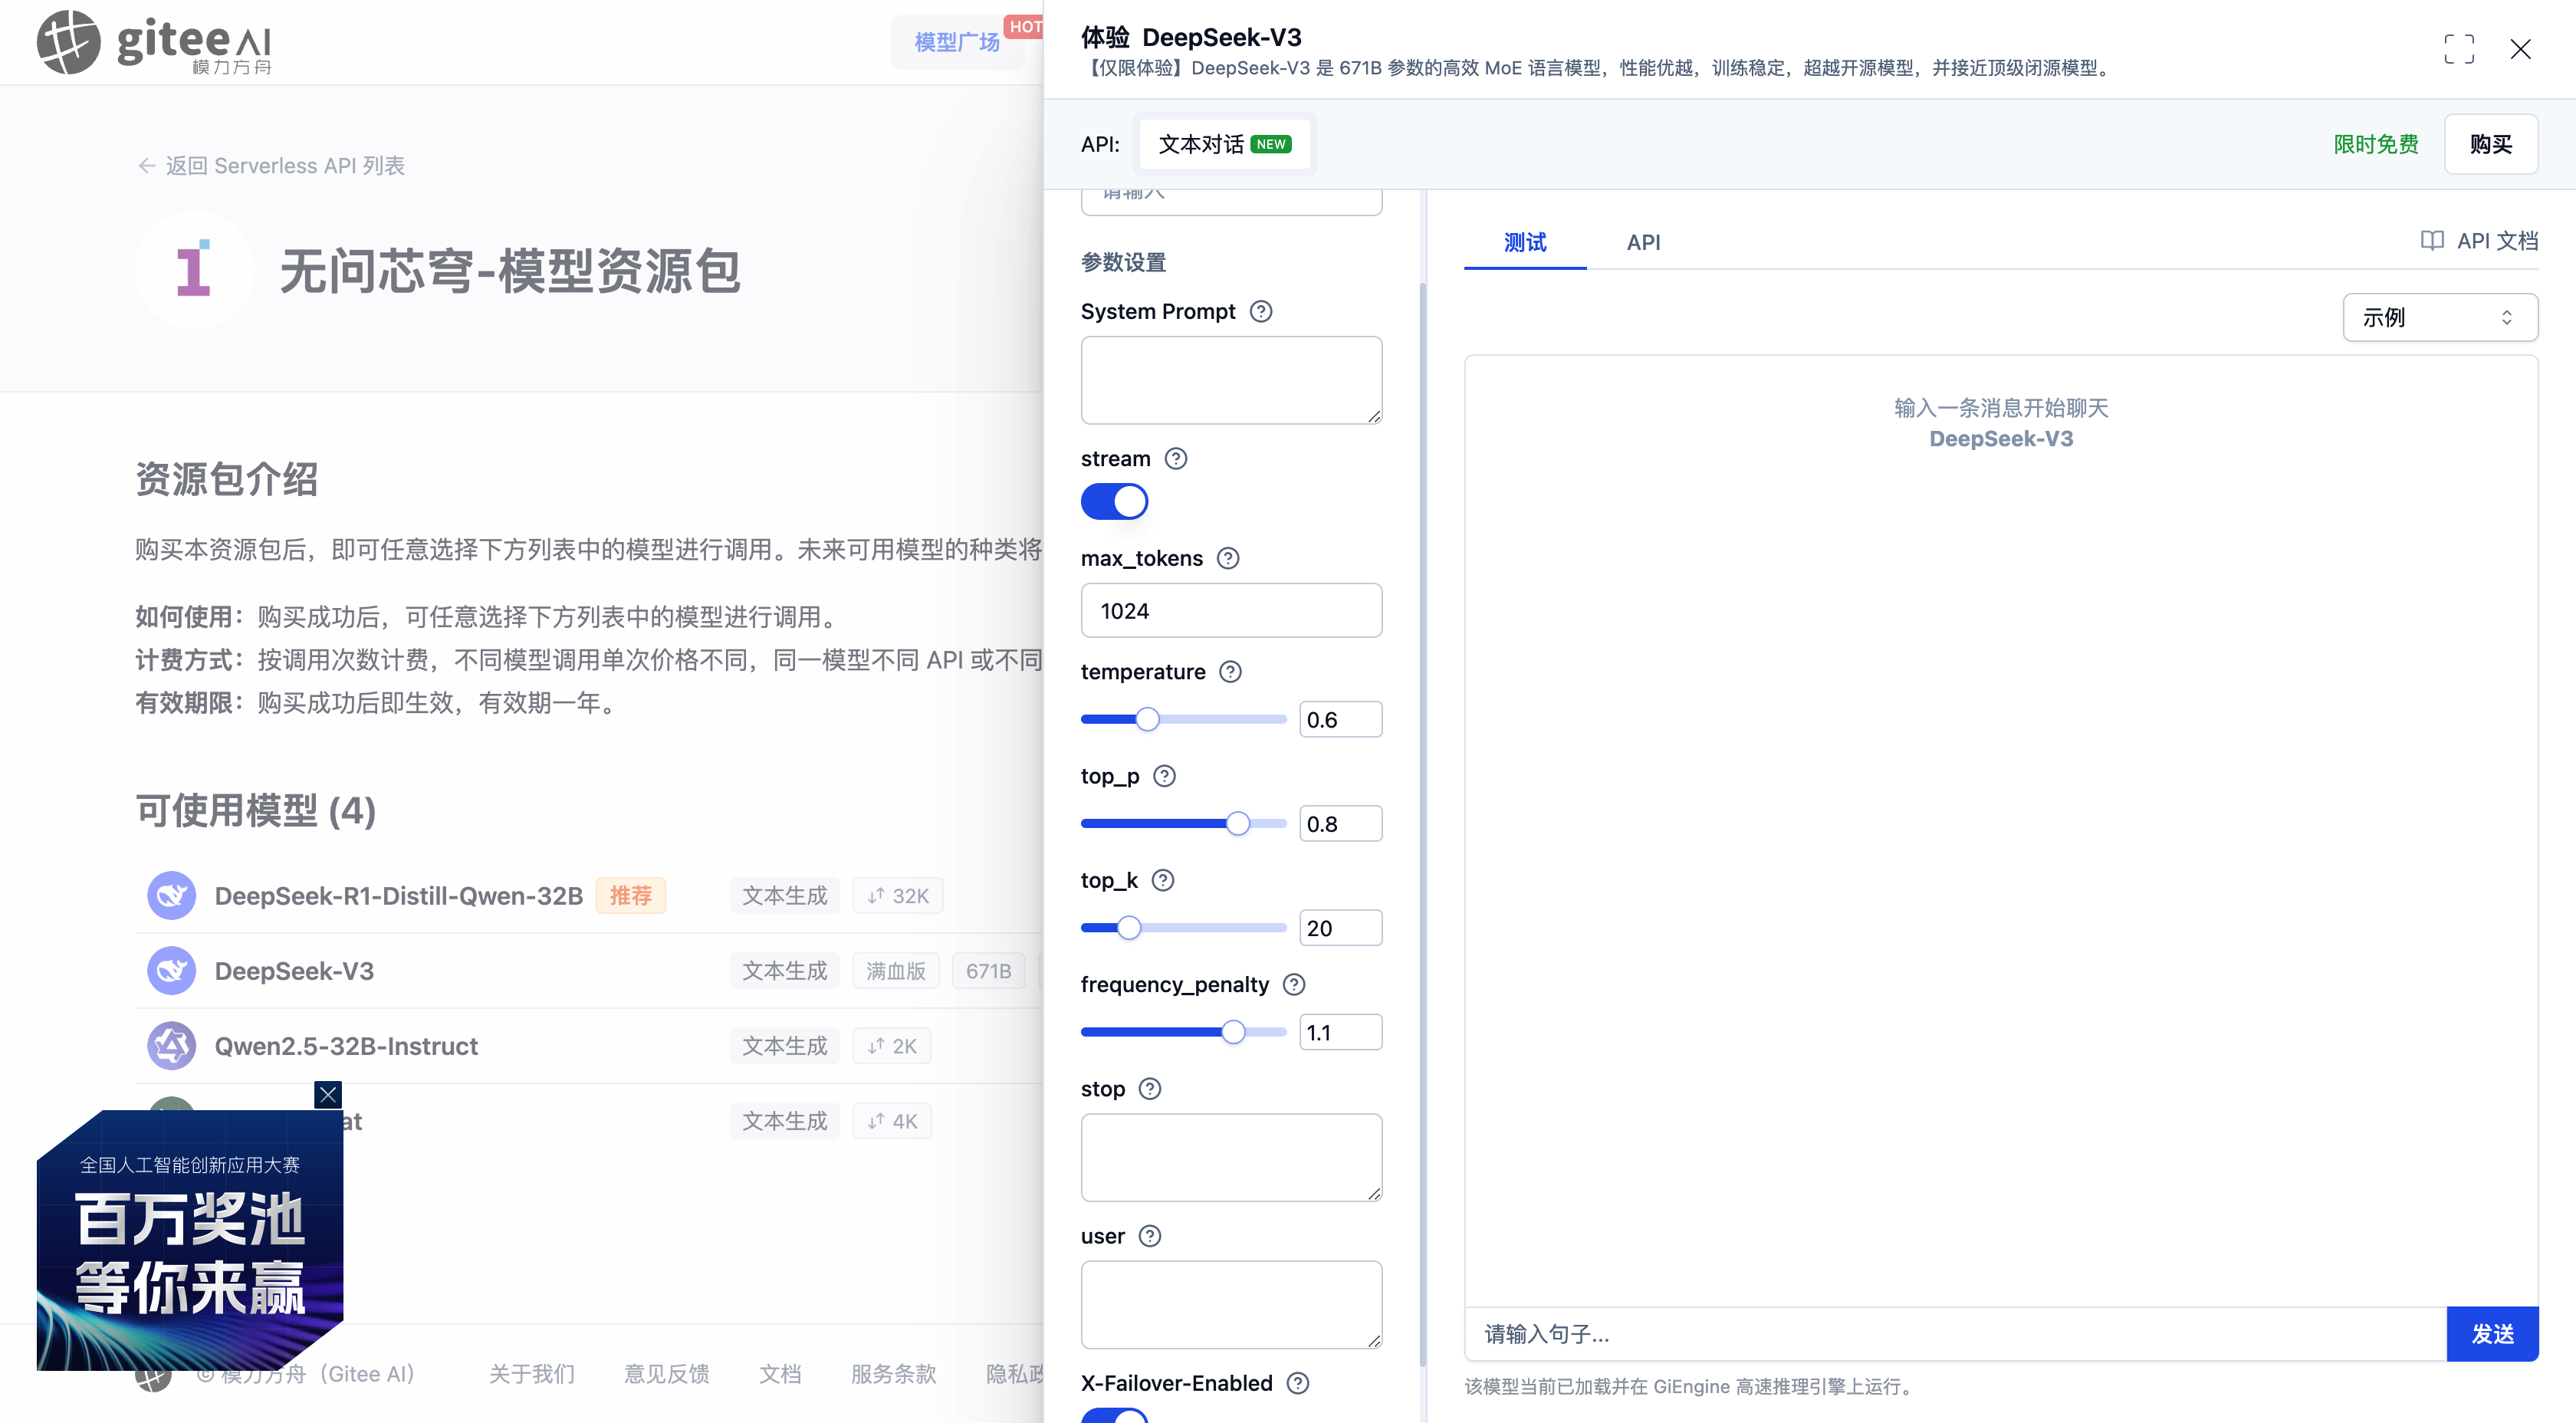2576x1423 pixels.
Task: Select the 文本对话 API type
Action: [1225, 144]
